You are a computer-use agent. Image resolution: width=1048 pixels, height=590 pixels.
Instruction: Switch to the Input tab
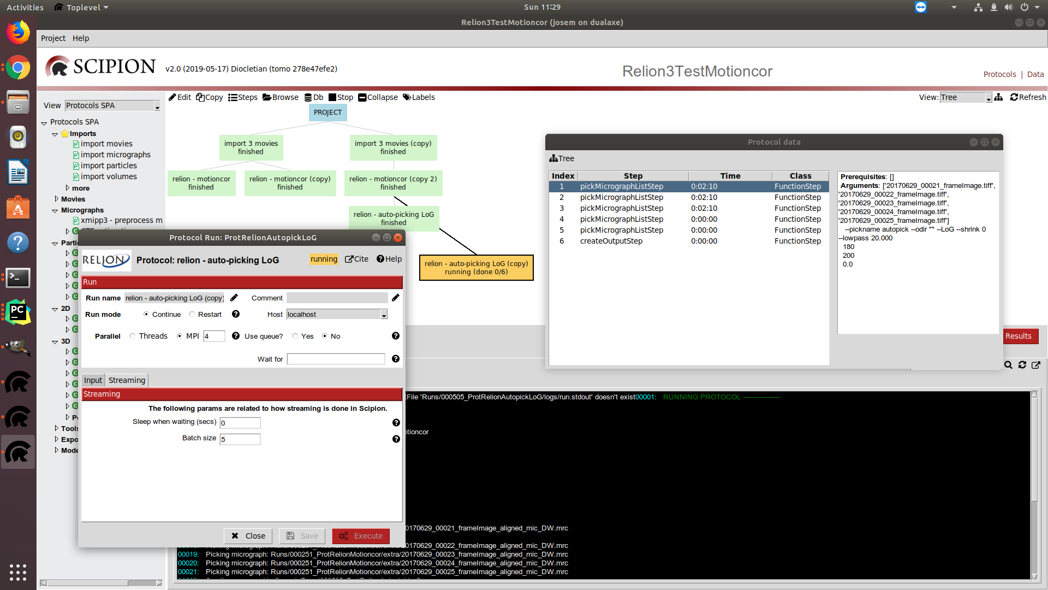click(x=93, y=380)
